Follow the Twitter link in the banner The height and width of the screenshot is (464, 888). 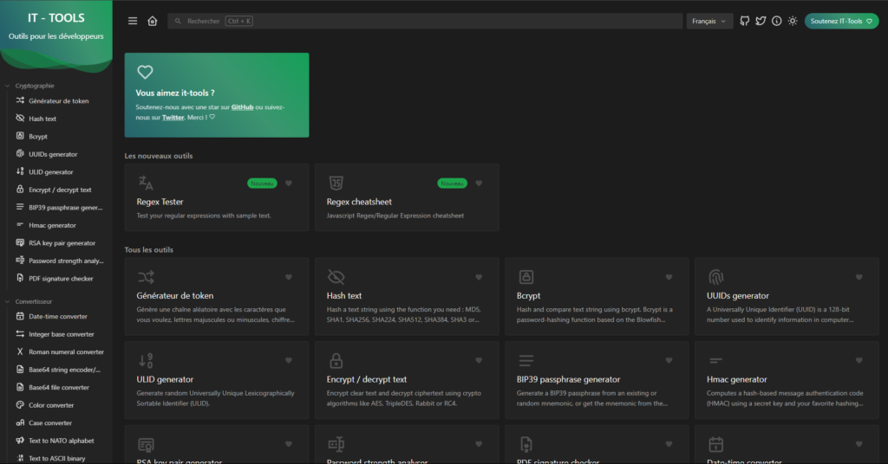(x=173, y=118)
